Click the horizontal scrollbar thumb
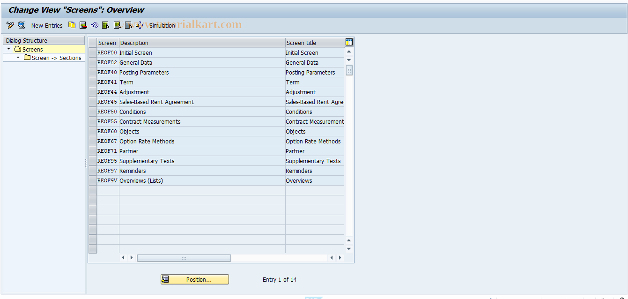Screen dimensions: 628x299 click(x=184, y=258)
